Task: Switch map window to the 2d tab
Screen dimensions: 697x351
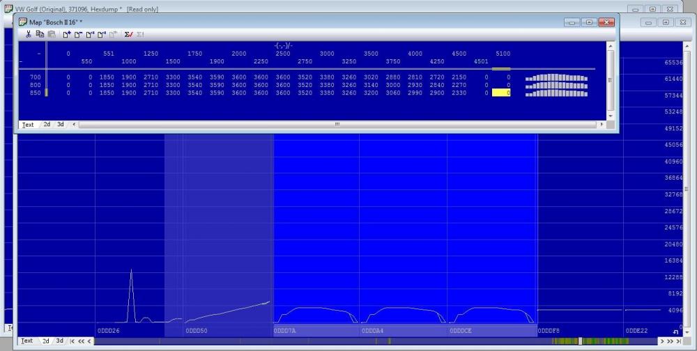Action: tap(47, 125)
